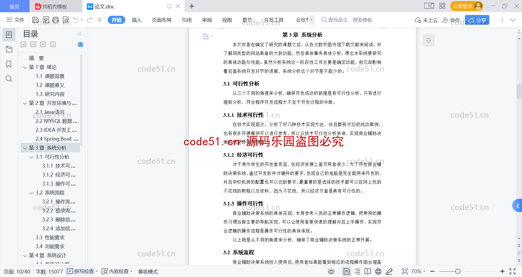The width and height of the screenshot is (522, 277).
Task: Click the save document icon
Action: click(35, 20)
